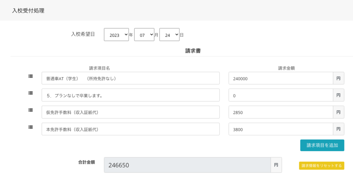
Task: Click the item name field with プランなしで卒業します
Action: tap(130, 95)
